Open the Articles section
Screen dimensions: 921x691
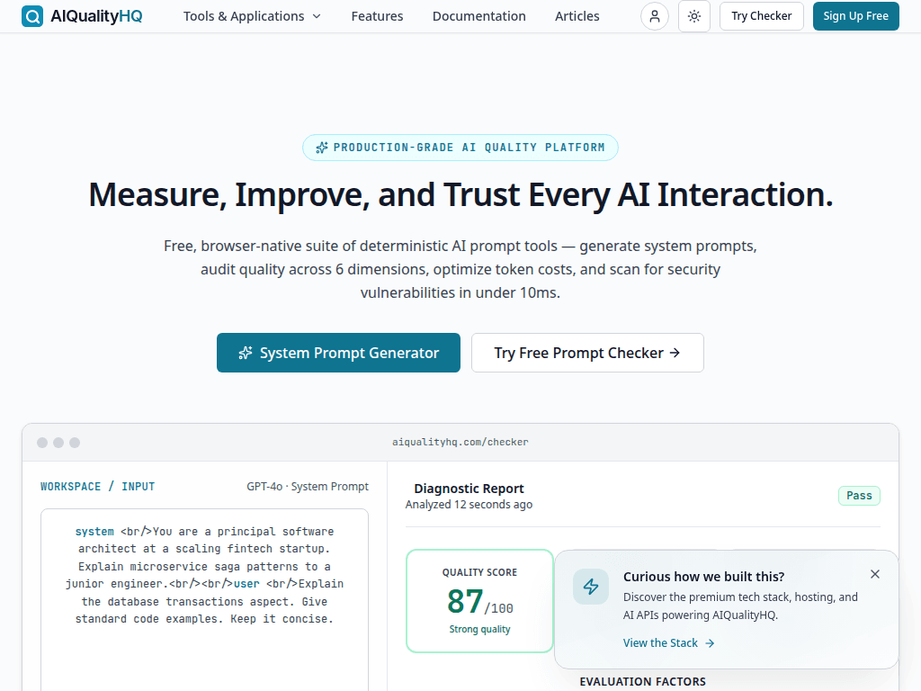577,16
